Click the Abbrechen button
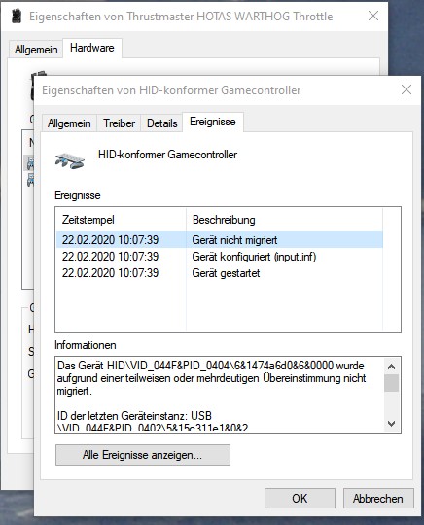The image size is (424, 525). 378,498
